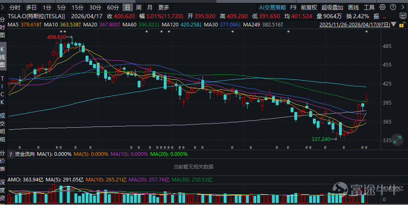This screenshot has height=205, width=408.
Task: Switch to 月 monthly period
Action: (x=150, y=8)
